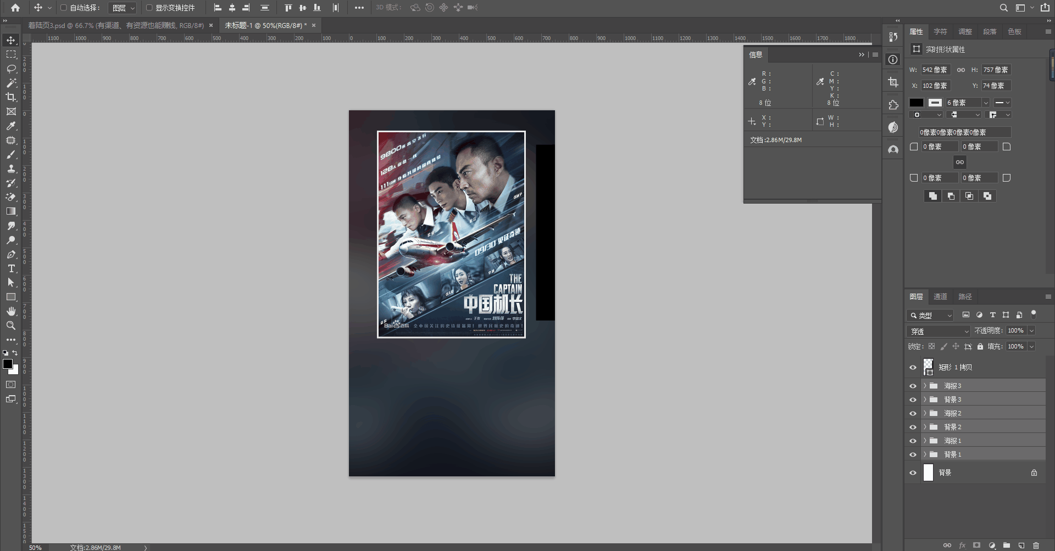Viewport: 1055px width, 551px height.
Task: Click the W width field 542 像素
Action: click(936, 70)
